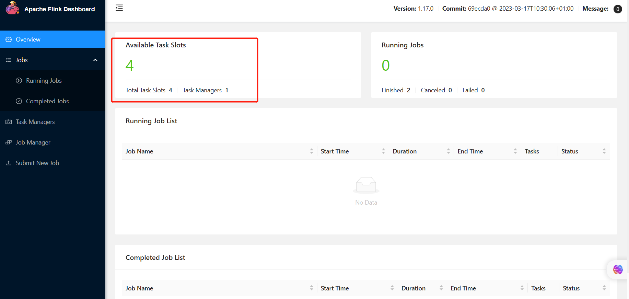This screenshot has height=299, width=629.
Task: Sort Running Job List by Start Time
Action: pyautogui.click(x=383, y=151)
